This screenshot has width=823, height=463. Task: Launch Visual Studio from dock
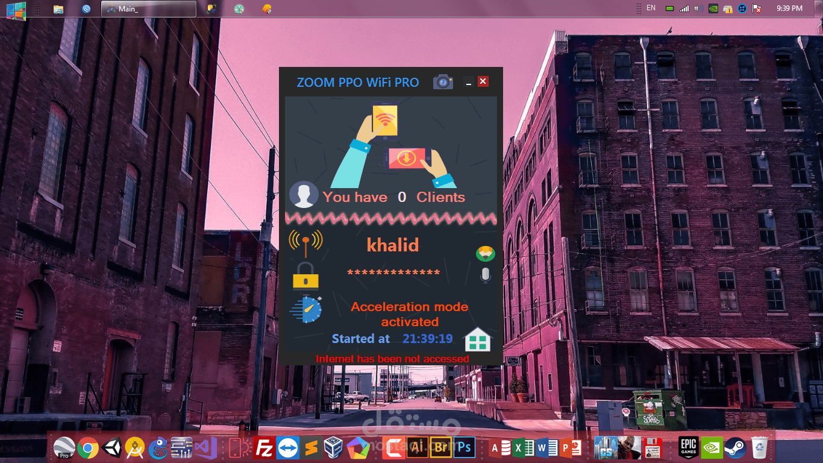205,448
